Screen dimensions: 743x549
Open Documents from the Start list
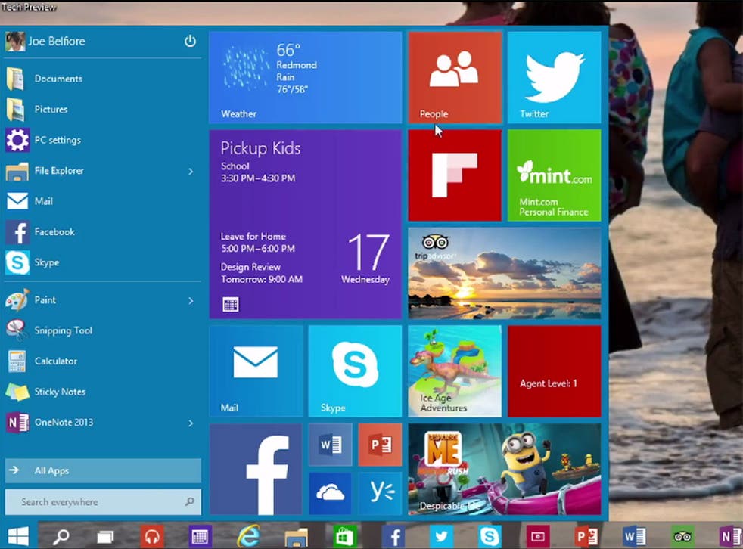(103, 79)
